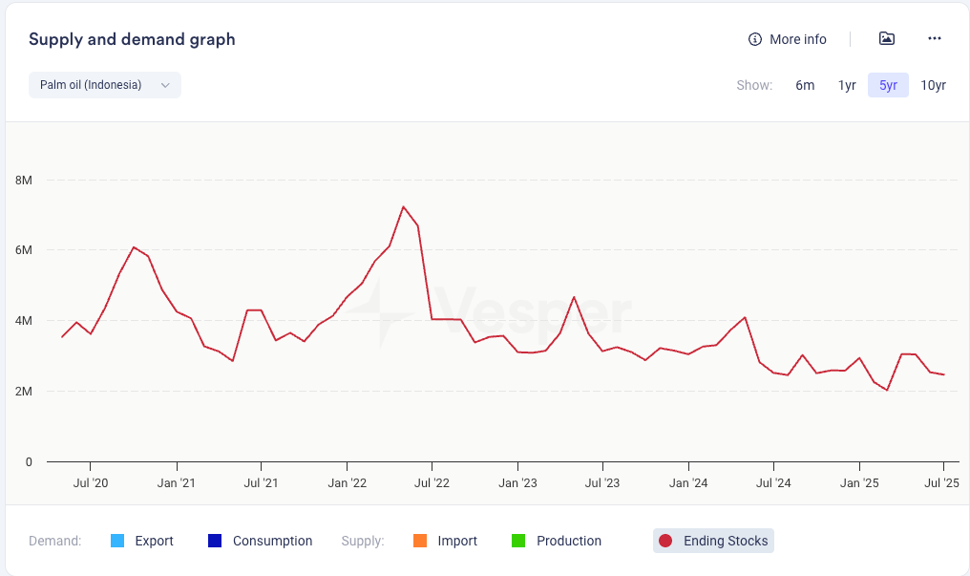
Task: Expand the commodity selector chevron arrow
Action: coord(165,85)
